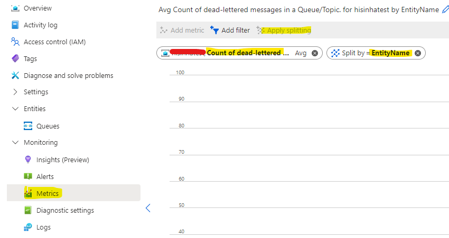Open the Overview page
This screenshot has width=449, height=238.
point(38,8)
